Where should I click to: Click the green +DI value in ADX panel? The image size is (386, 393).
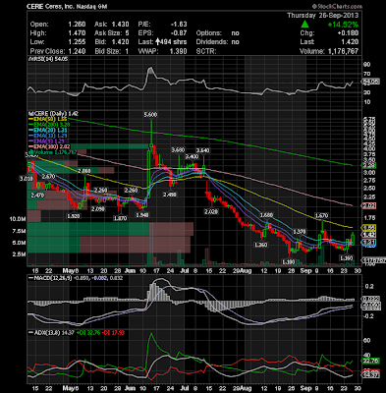pyautogui.click(x=88, y=333)
